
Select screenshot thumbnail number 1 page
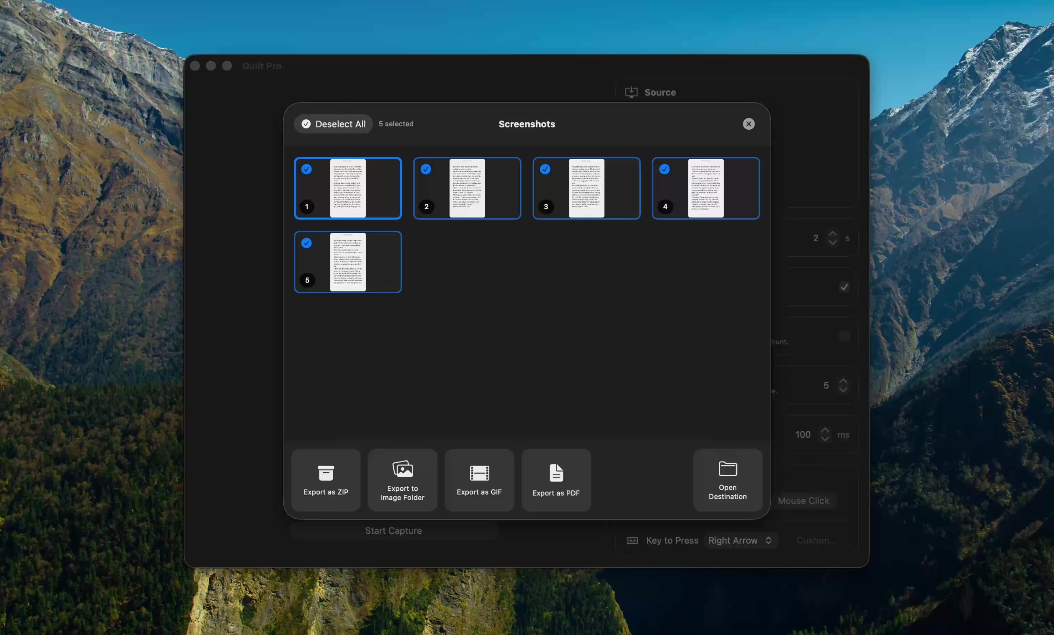click(x=348, y=188)
